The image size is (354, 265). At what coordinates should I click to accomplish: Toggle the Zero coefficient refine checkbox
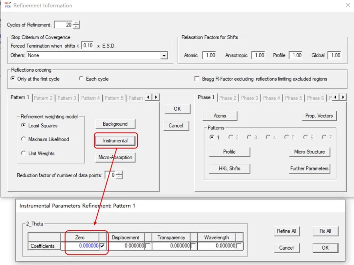[103, 246]
